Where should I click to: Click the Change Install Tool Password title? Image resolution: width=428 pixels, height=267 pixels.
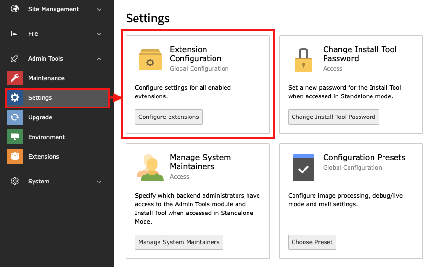tap(360, 53)
